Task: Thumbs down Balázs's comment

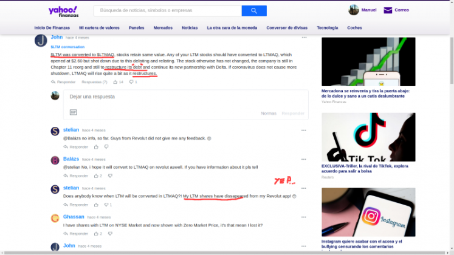Action: click(110, 176)
